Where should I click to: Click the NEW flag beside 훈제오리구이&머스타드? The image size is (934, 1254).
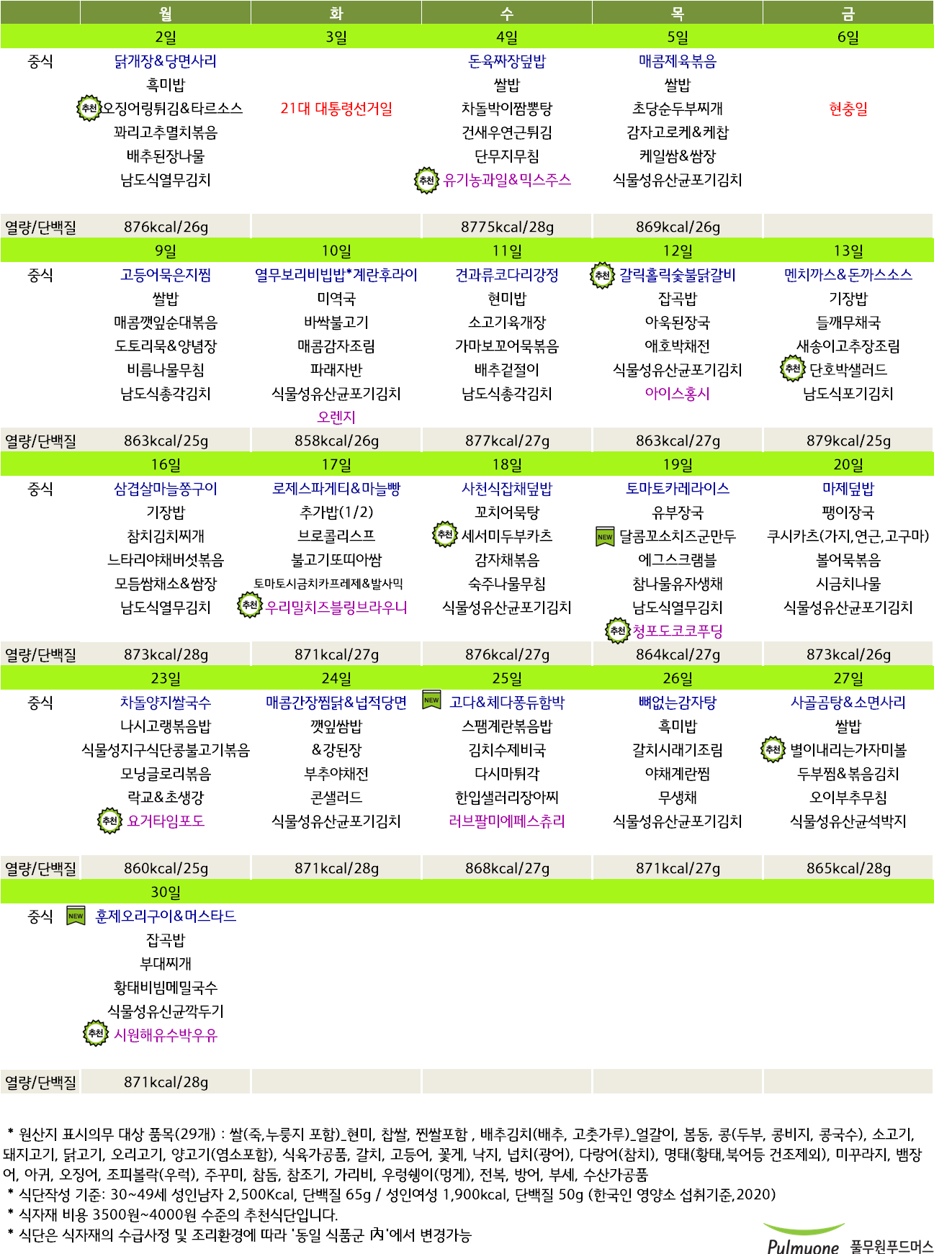(x=76, y=916)
